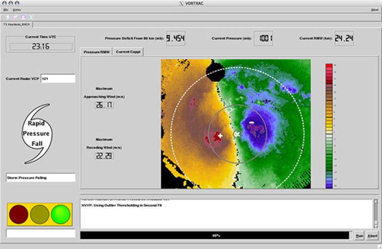The width and height of the screenshot is (382, 249).
Task: Click the Run button
Action: tap(359, 235)
